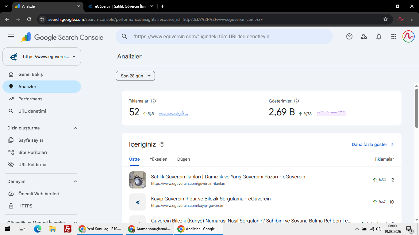Open the Son 28 gün date range dropdown
The width and height of the screenshot is (419, 235).
(x=135, y=76)
